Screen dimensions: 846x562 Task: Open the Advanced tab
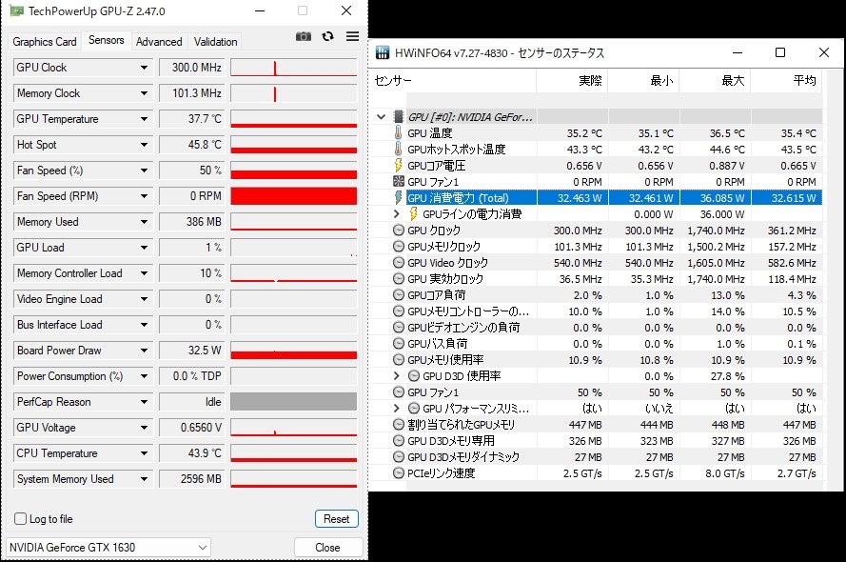pyautogui.click(x=159, y=42)
